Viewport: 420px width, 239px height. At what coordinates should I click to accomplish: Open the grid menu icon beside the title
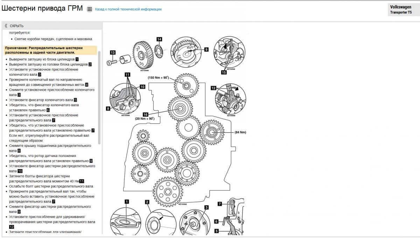click(90, 9)
